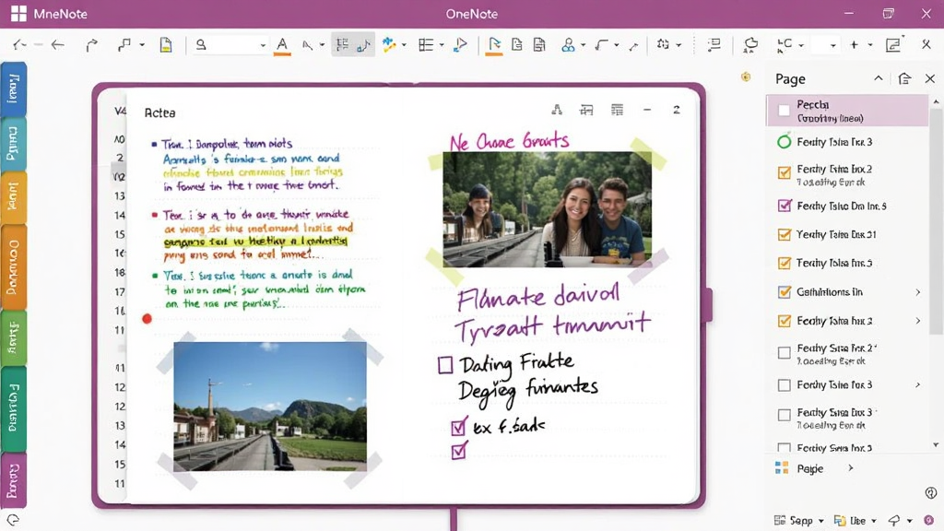Image resolution: width=944 pixels, height=531 pixels.
Task: Open the purple section tab on the left
Action: 13,480
